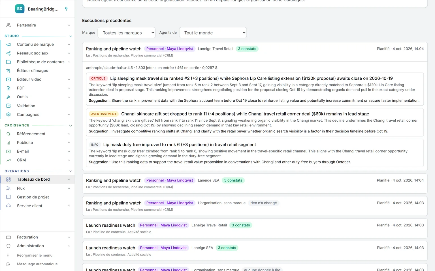435x271 pixels.
Task: Click the trend arrow icon for CRM
Action: click(x=8, y=160)
